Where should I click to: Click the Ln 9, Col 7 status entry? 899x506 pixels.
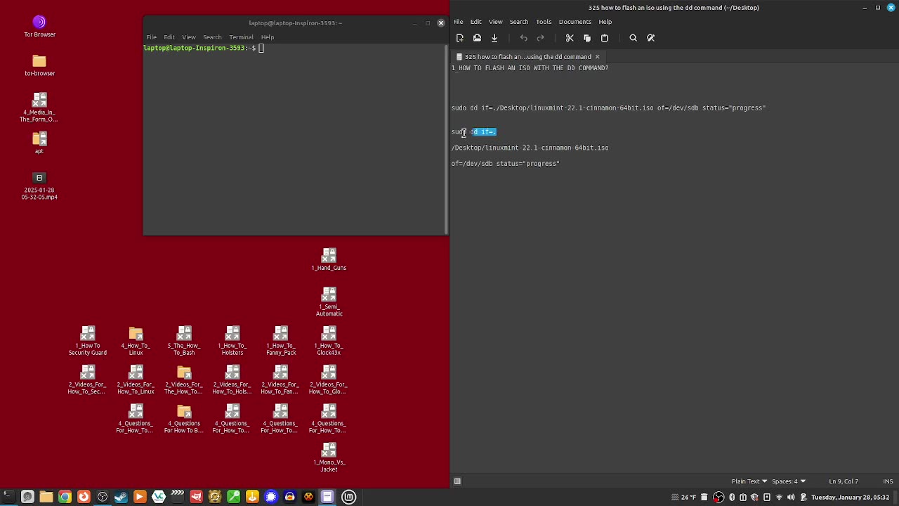tap(844, 481)
